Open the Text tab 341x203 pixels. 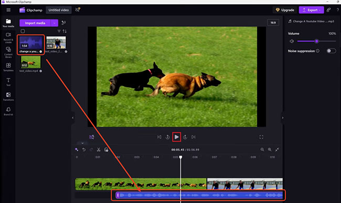click(x=8, y=82)
